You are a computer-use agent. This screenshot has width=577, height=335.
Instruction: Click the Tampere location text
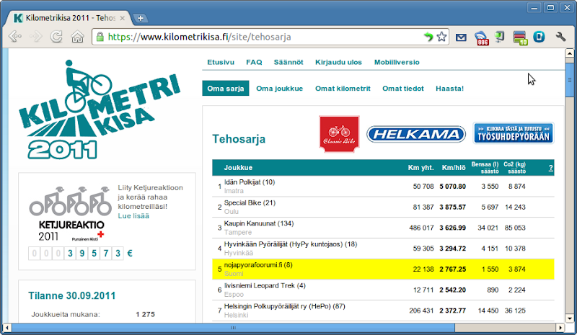click(x=238, y=233)
